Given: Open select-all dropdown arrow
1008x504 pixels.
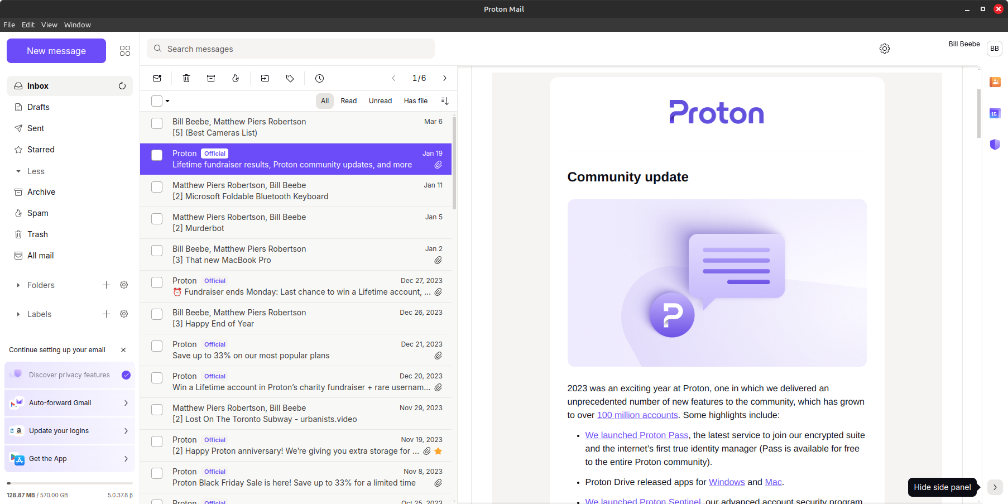Looking at the screenshot, I should [167, 101].
